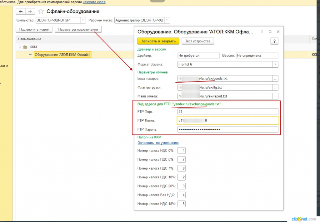The height and width of the screenshot is (222, 320).
Task: Click the back navigation arrow
Action: pyautogui.click(x=21, y=12)
